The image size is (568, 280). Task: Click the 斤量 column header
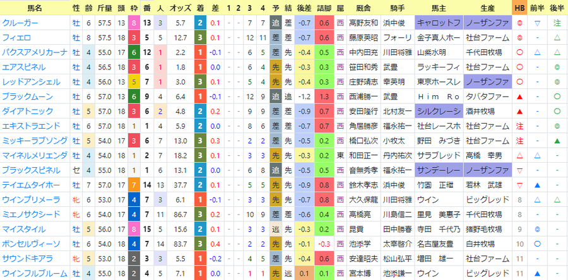coord(105,8)
